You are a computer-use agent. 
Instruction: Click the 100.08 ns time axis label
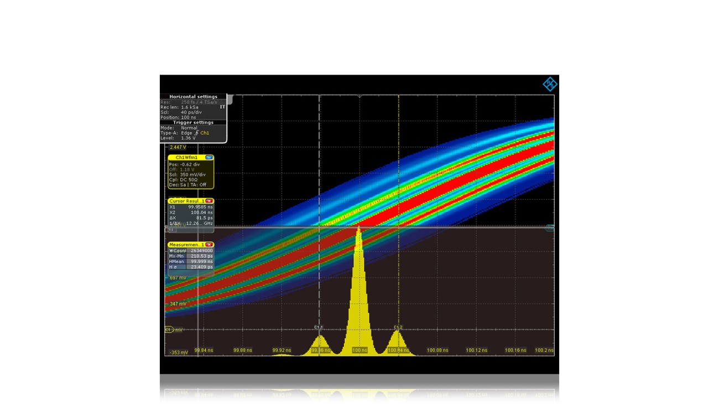437,350
